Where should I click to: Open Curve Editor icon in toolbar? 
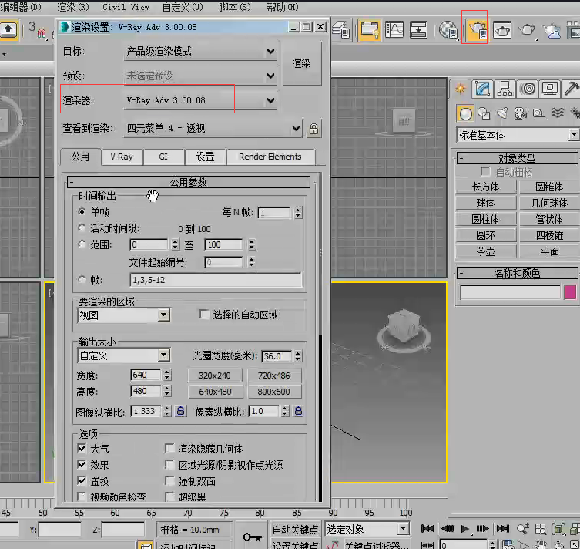(394, 29)
